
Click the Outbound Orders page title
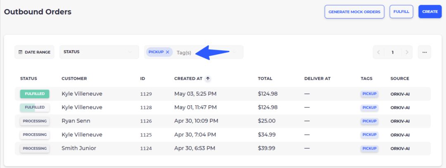click(38, 12)
